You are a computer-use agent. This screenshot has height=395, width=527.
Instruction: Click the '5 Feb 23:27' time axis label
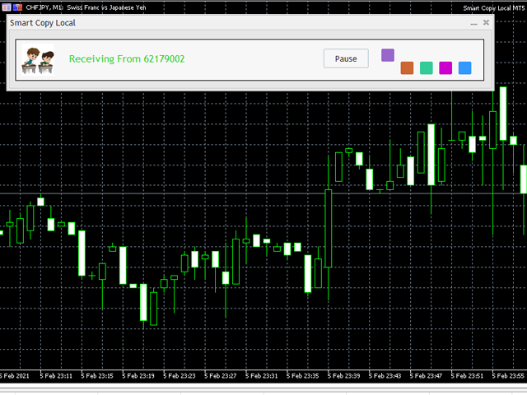pyautogui.click(x=221, y=376)
